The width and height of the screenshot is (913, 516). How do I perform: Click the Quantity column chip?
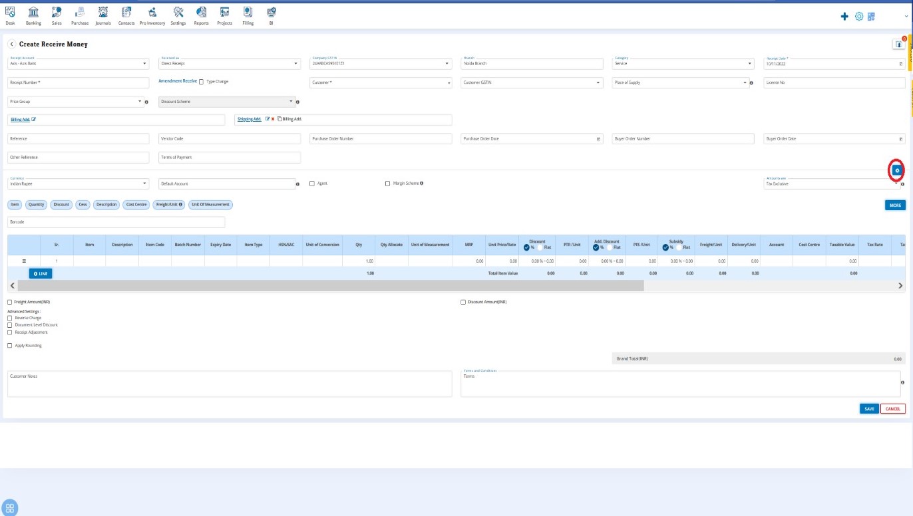(x=37, y=205)
